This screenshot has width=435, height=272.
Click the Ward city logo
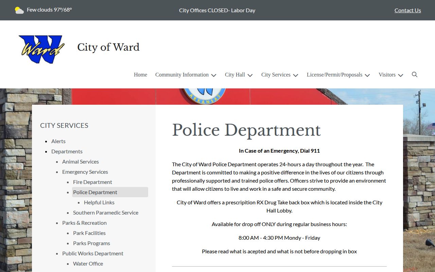pos(41,49)
